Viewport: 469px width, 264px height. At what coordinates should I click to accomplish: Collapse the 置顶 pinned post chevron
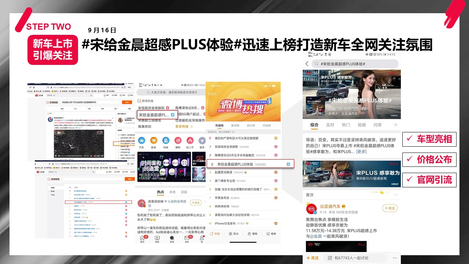tap(396, 195)
